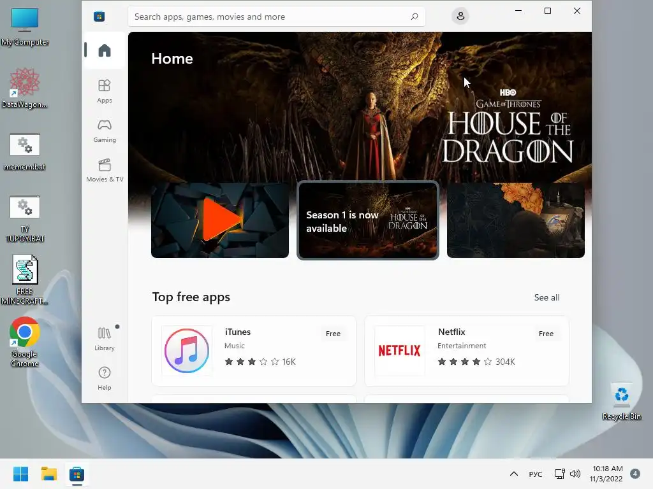Open Help in the Store sidebar
Viewport: 653px width, 489px height.
(105, 378)
